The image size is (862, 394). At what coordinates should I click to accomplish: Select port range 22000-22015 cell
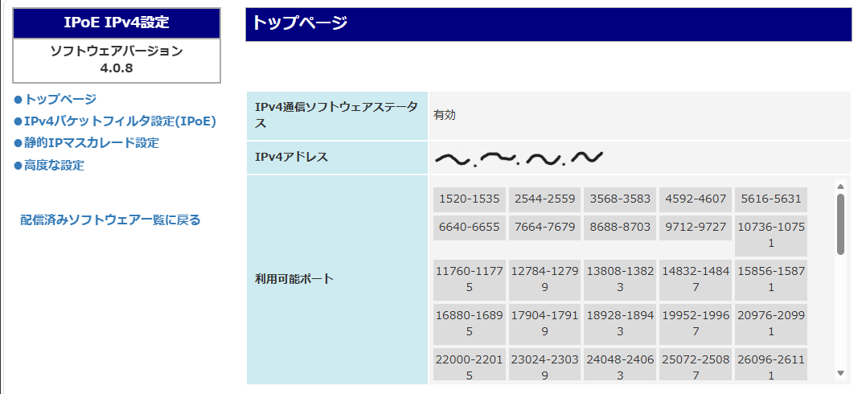pos(469,365)
